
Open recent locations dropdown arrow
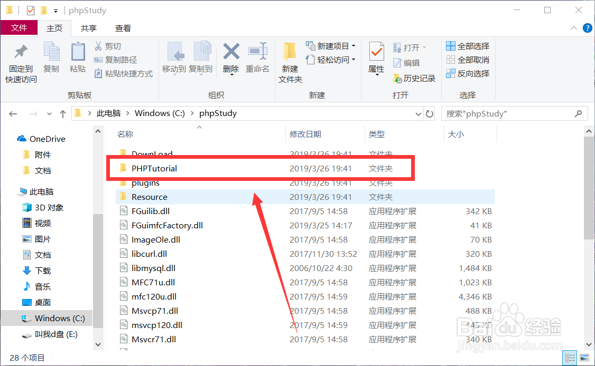[49, 114]
